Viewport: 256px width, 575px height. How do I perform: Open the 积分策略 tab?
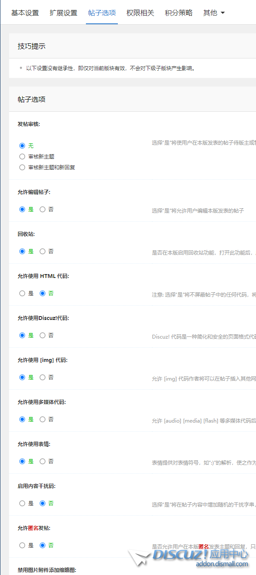pyautogui.click(x=179, y=13)
